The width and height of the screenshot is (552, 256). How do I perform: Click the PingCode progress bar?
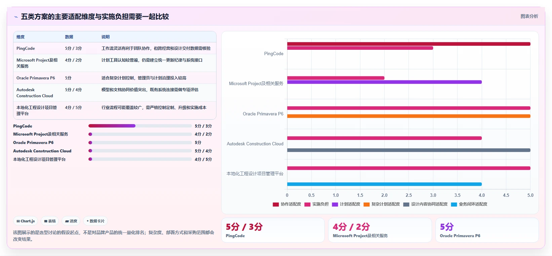coord(140,126)
